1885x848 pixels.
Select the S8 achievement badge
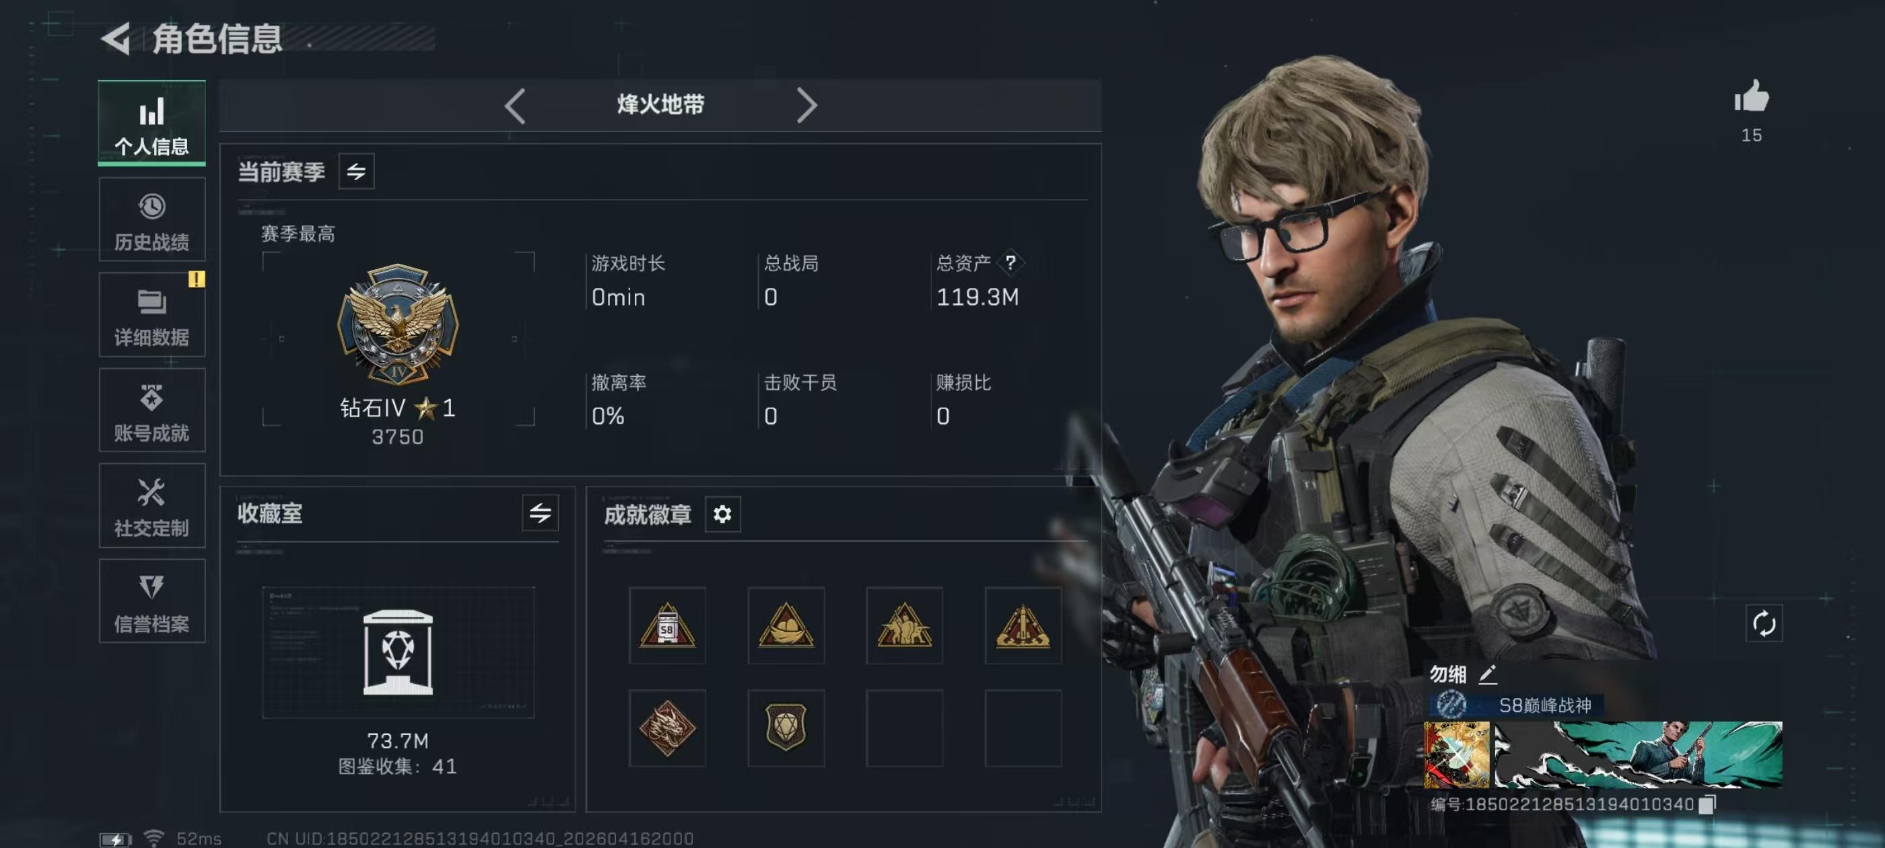click(x=667, y=626)
